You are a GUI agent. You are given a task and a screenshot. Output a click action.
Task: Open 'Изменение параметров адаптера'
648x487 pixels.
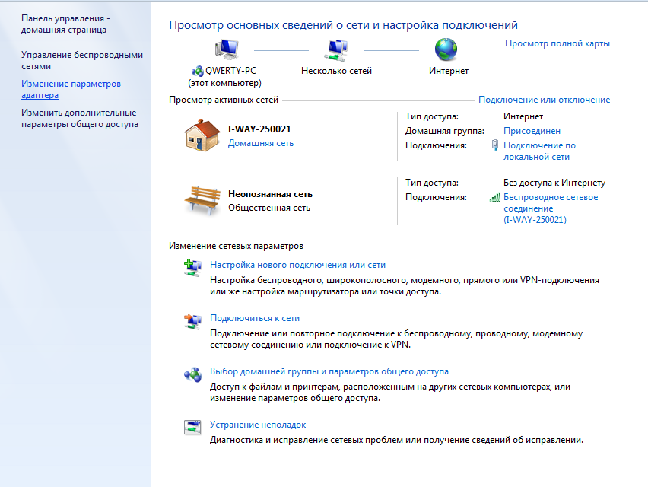pyautogui.click(x=72, y=89)
